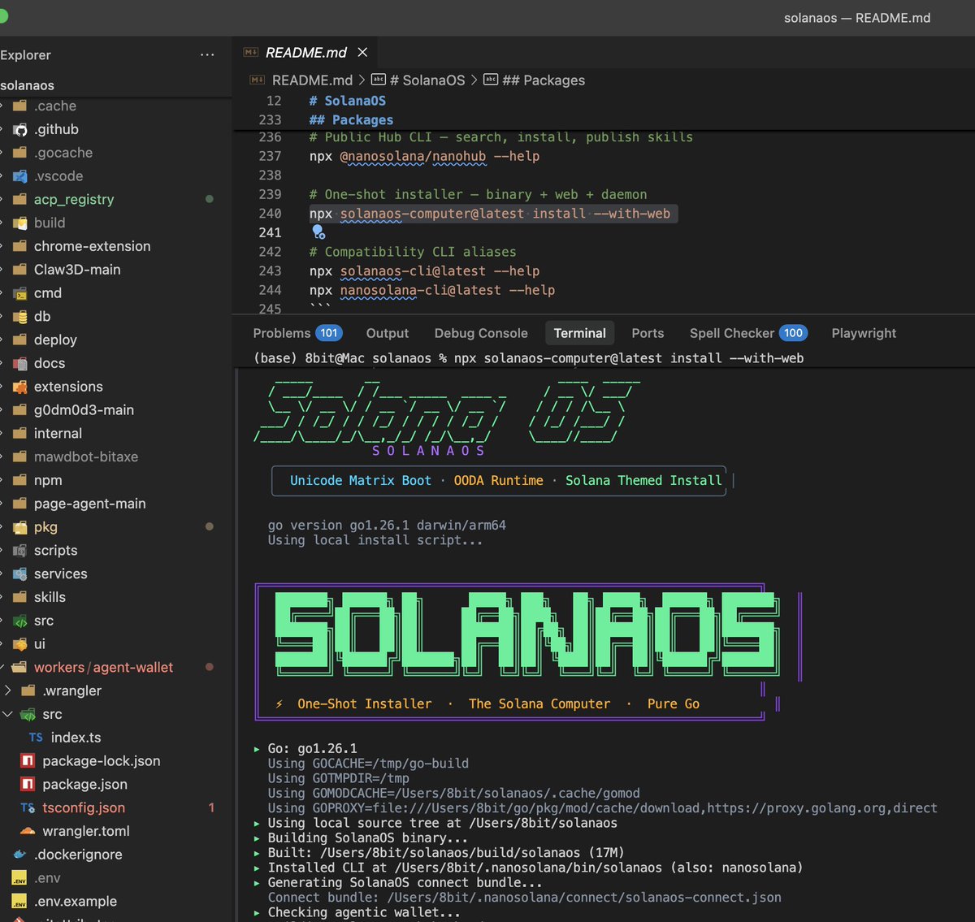Click the wrangler.toml Cloudflare file icon
Screen dimensions: 975x922
(28, 831)
